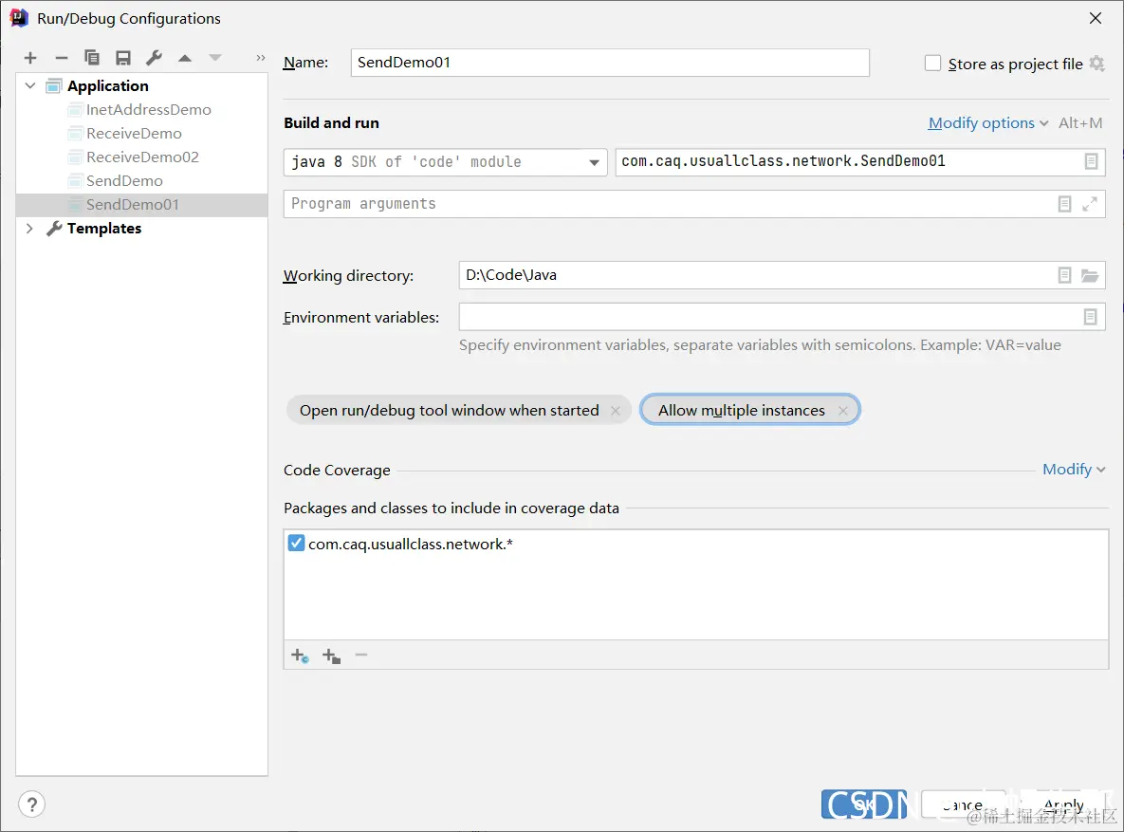Screen dimensions: 1124x832
Task: Select the Templates tree item
Action: tap(104, 228)
